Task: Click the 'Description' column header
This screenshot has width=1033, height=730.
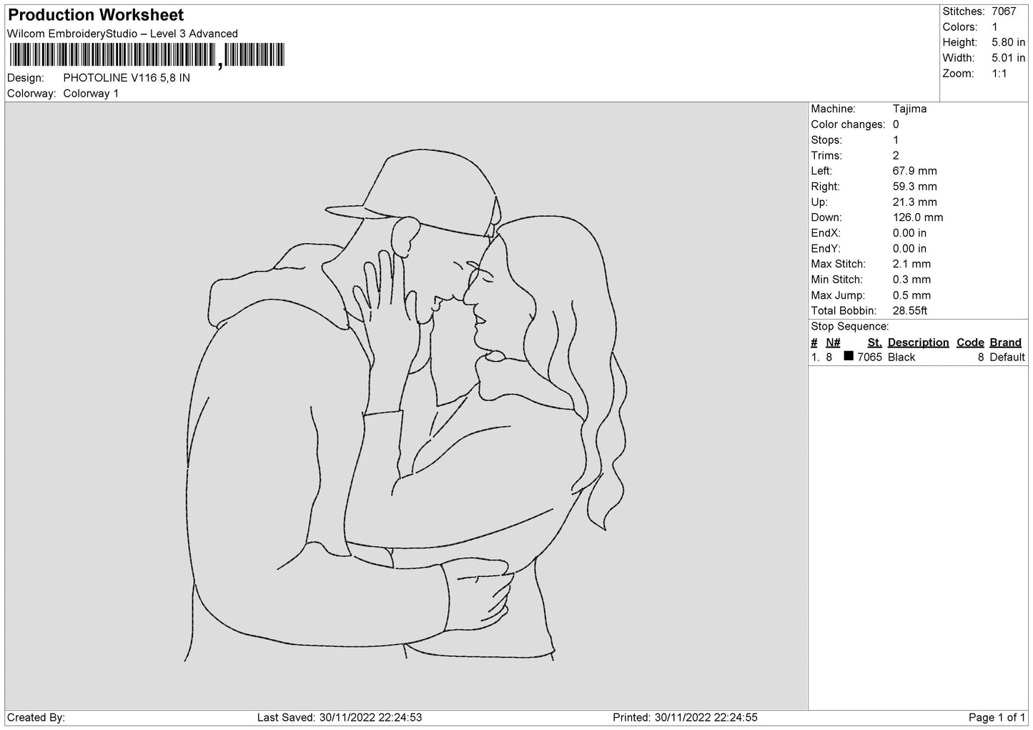Action: (918, 342)
